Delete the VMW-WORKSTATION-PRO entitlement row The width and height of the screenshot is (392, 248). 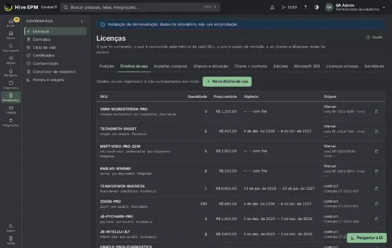[376, 111]
